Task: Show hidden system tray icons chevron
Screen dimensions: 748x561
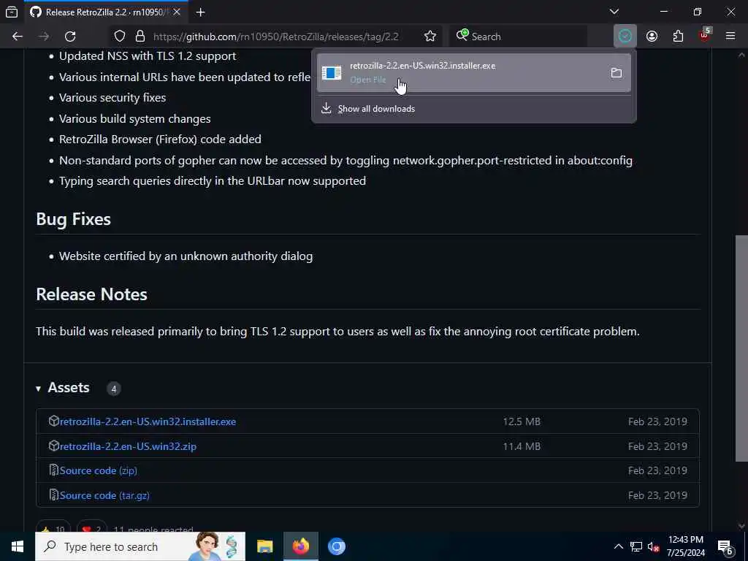Action: [x=618, y=546]
